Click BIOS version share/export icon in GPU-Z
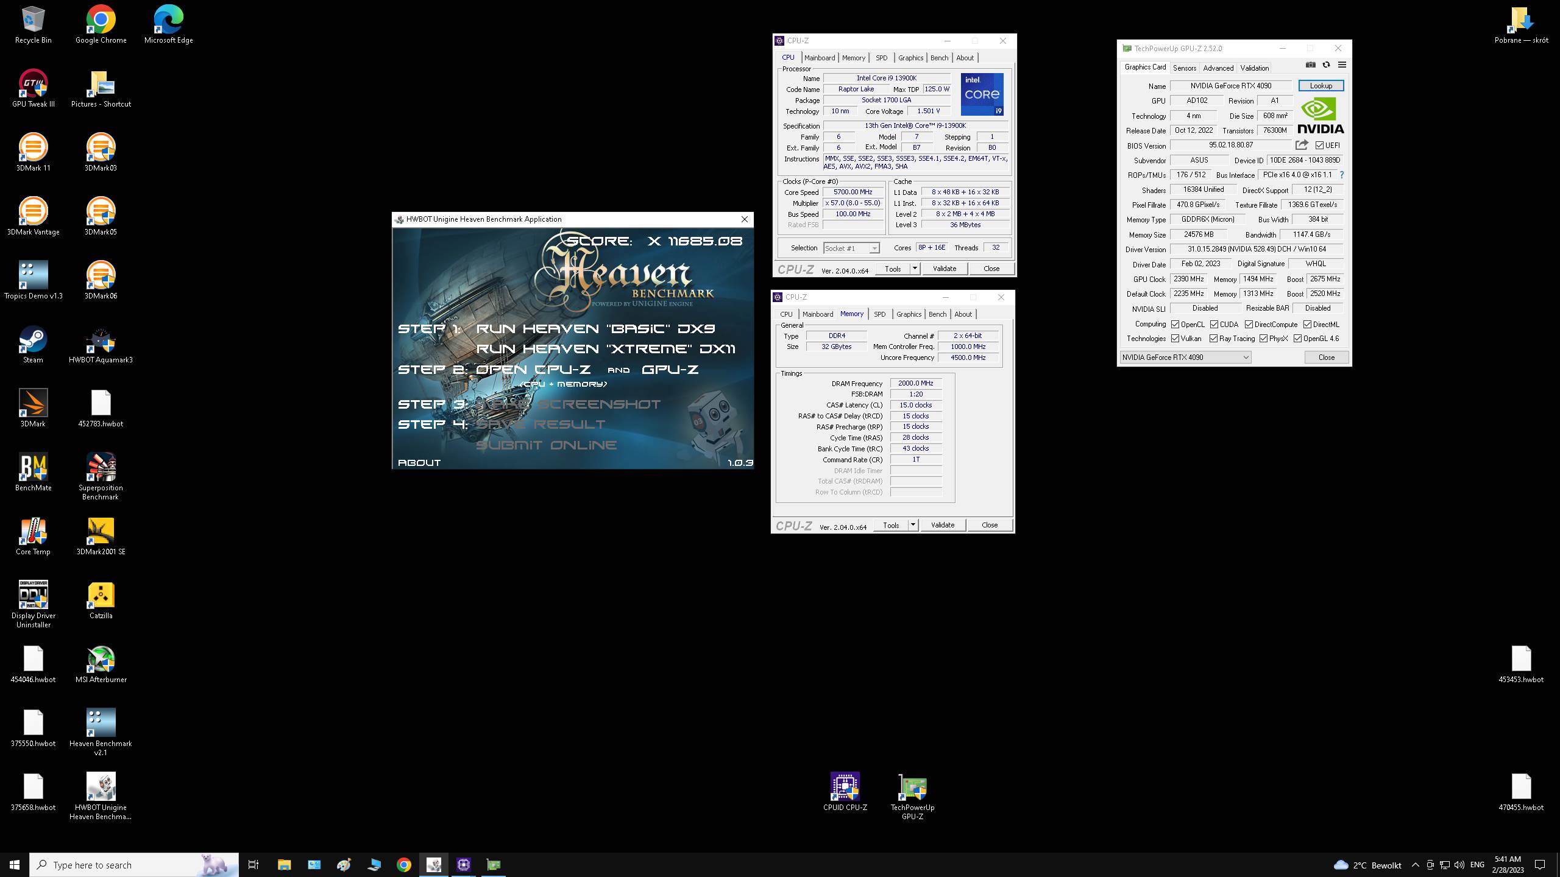 point(1302,145)
